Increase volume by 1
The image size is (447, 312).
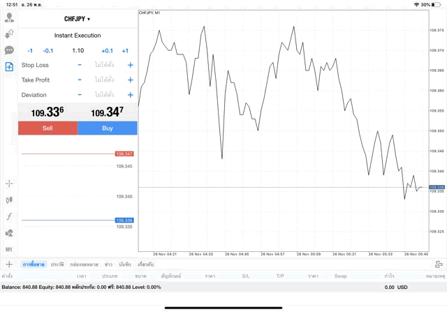[x=125, y=51]
